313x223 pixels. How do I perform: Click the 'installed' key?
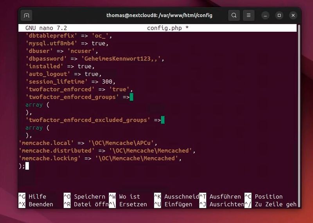coord(44,66)
